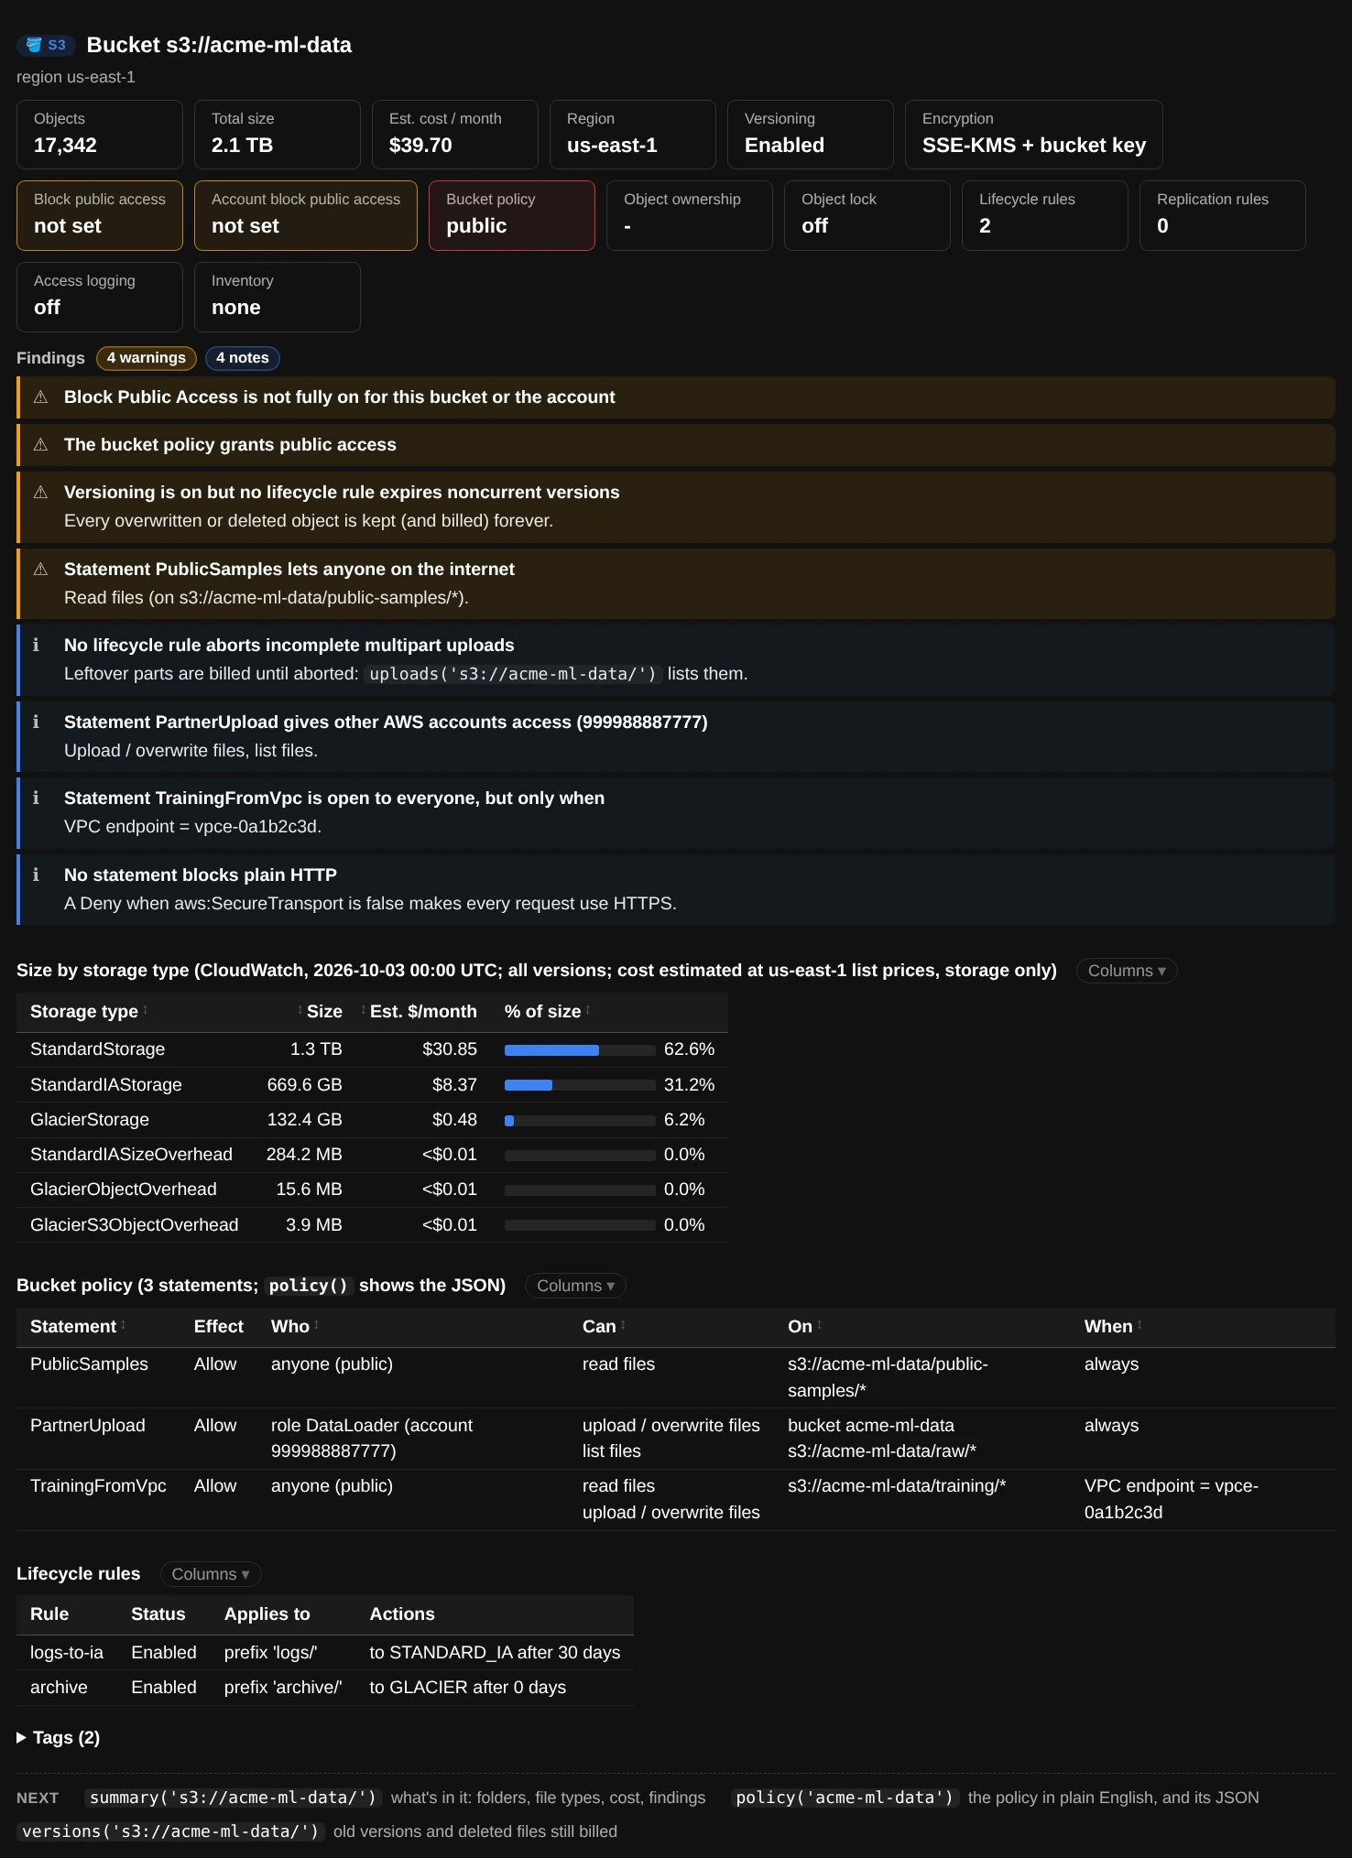Sort storage table by Size column
Image resolution: width=1352 pixels, height=1858 pixels.
pyautogui.click(x=320, y=1012)
